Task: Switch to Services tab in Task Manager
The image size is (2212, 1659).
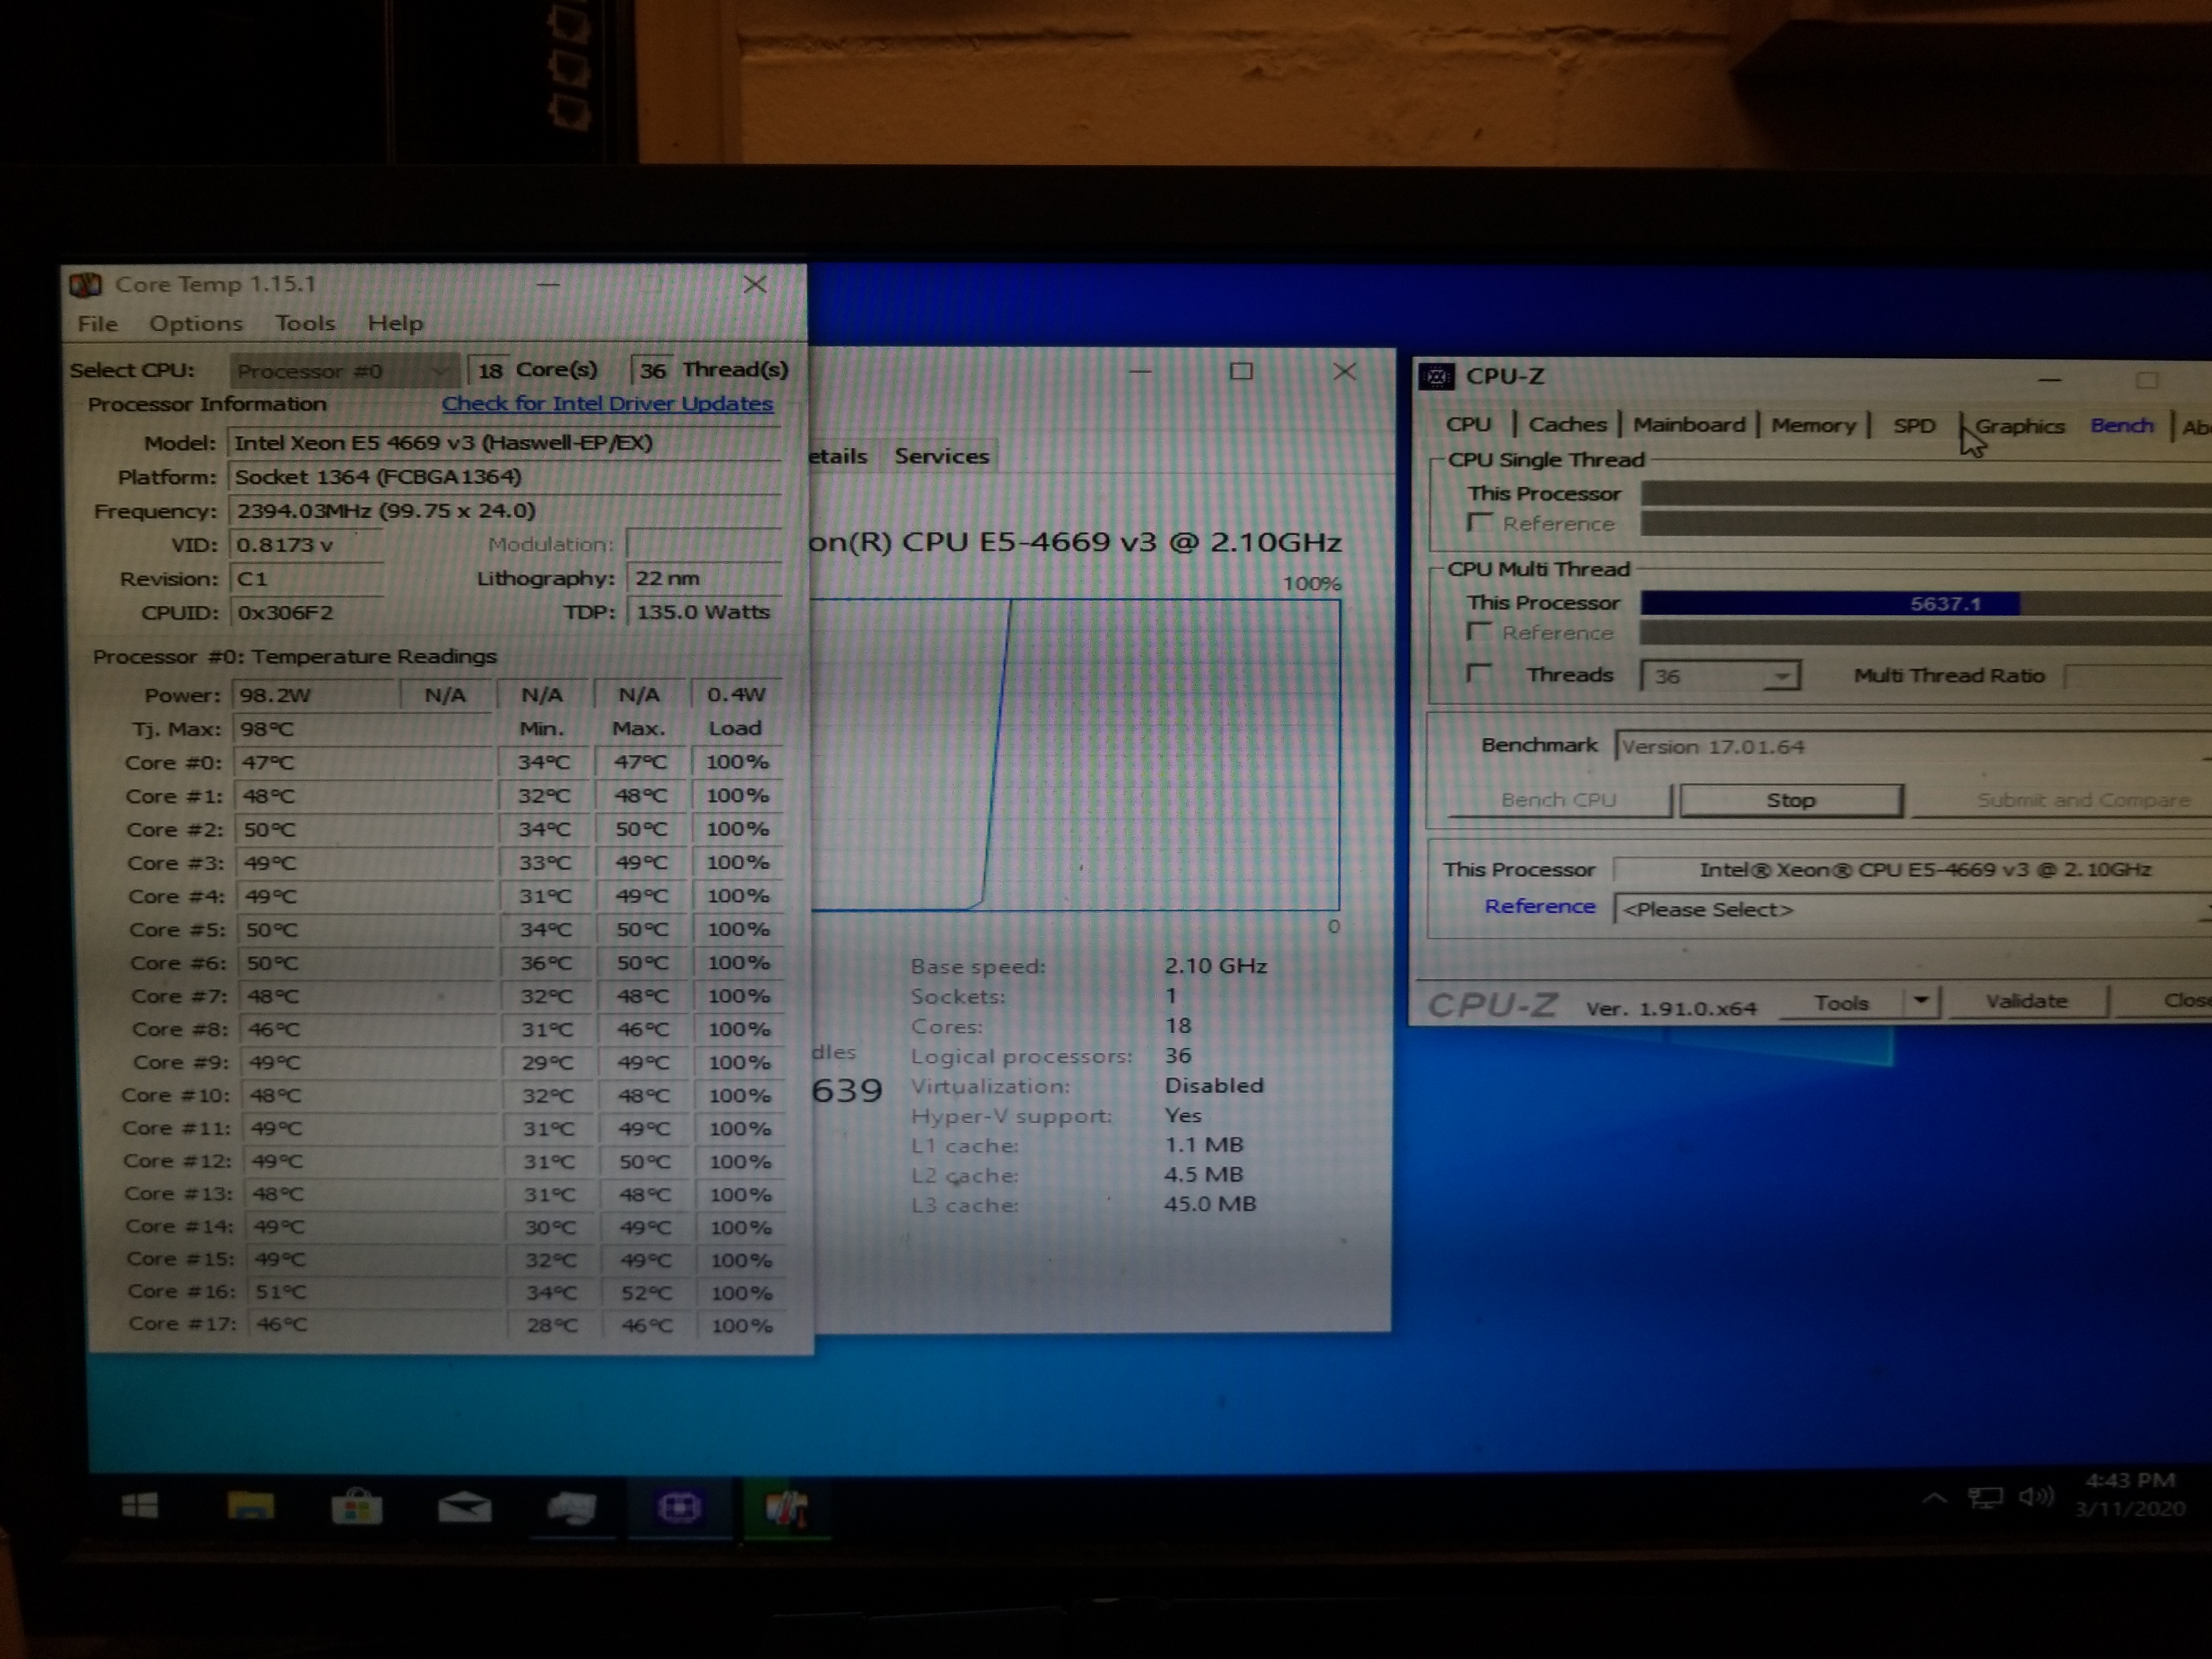Action: (x=941, y=456)
